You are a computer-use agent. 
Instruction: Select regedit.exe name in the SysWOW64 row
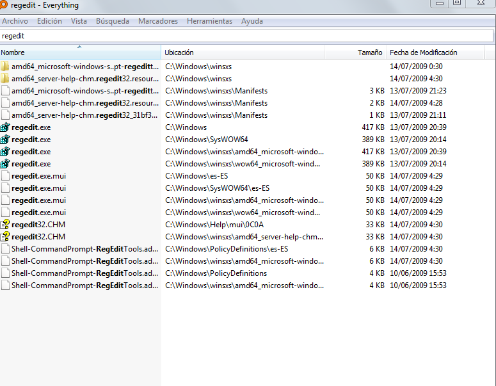(x=31, y=140)
